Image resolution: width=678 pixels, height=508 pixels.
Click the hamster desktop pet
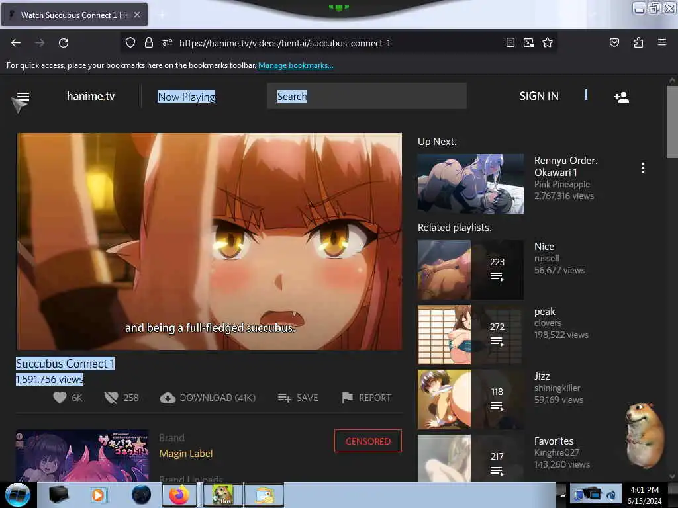pyautogui.click(x=645, y=435)
